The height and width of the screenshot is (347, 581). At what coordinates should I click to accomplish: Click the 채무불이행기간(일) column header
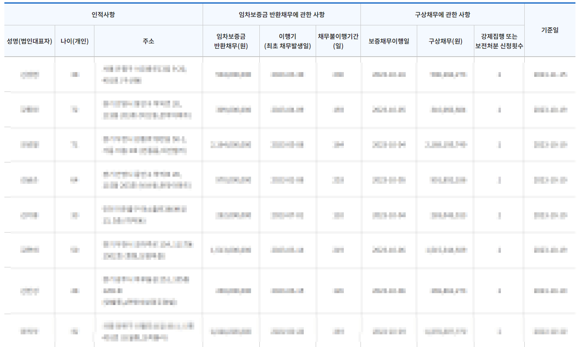pos(338,41)
